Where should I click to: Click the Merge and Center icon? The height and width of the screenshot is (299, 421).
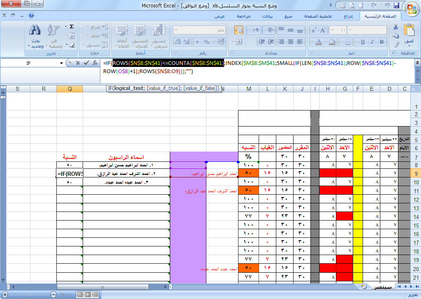[239, 42]
